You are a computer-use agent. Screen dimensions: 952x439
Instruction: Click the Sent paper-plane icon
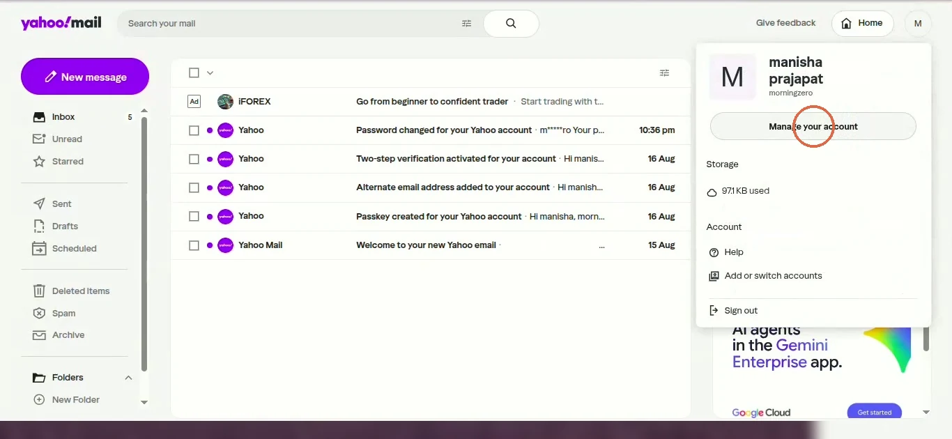coord(39,204)
